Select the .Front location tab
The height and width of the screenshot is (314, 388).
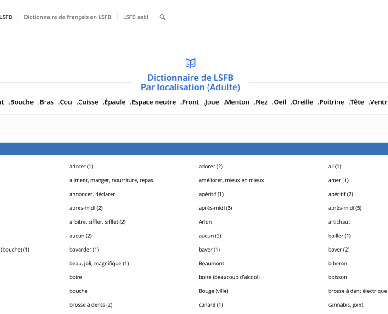pyautogui.click(x=190, y=102)
